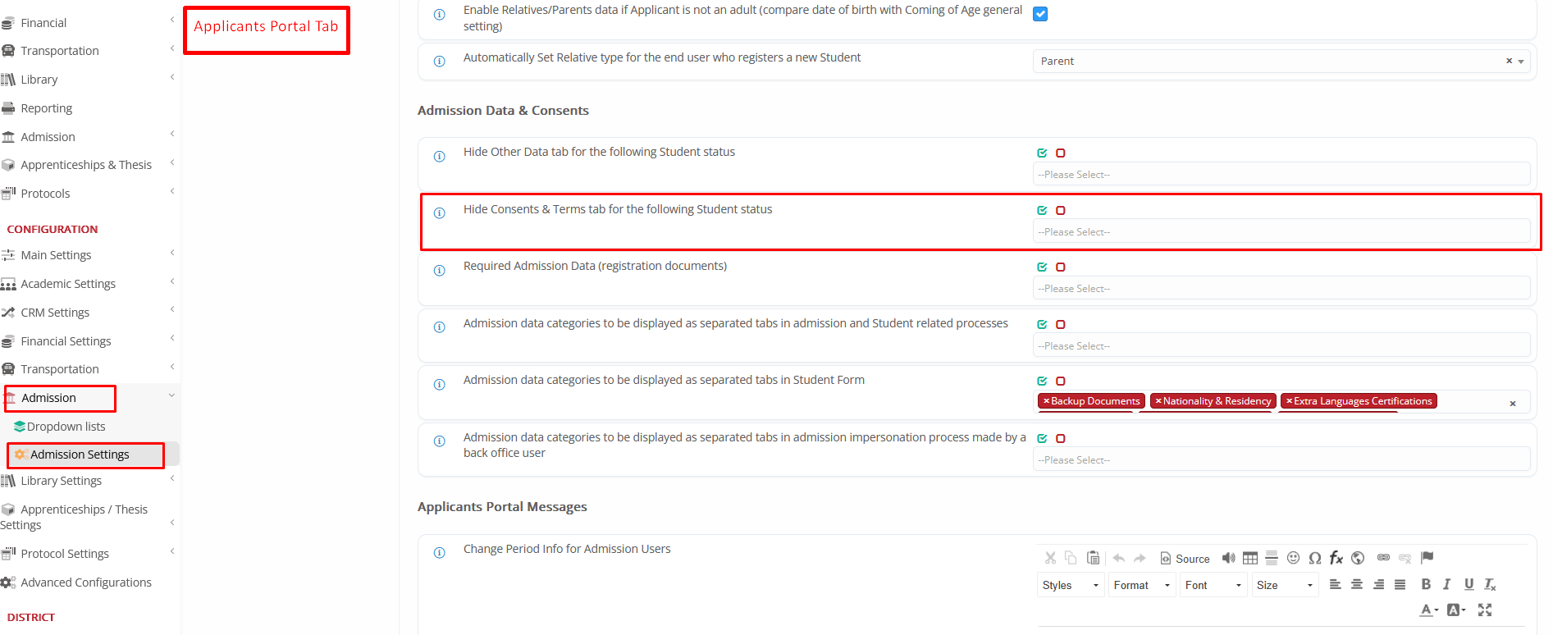The image size is (1553, 635).
Task: Center align text in editor
Action: (1356, 584)
